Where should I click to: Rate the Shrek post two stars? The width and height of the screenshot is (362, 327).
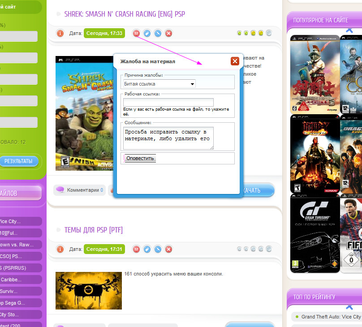246,33
